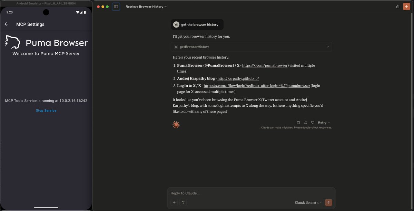Screen dimensions: 414x211
Task: Give the response a thumbs down
Action: (x=313, y=123)
